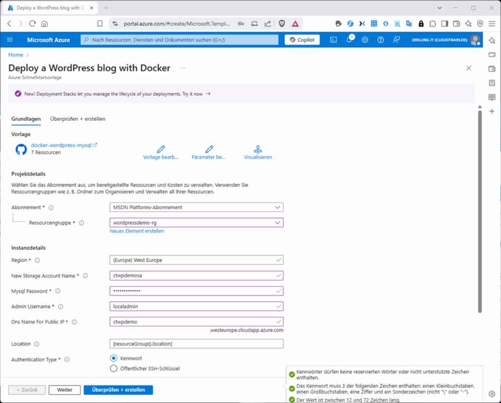
Task: Open the browser extensions puzzle icon
Action: pyautogui.click(x=433, y=23)
